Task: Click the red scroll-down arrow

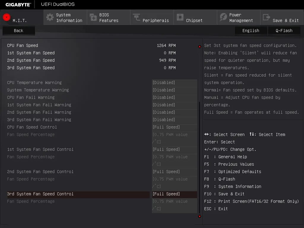Action: [x=200, y=216]
